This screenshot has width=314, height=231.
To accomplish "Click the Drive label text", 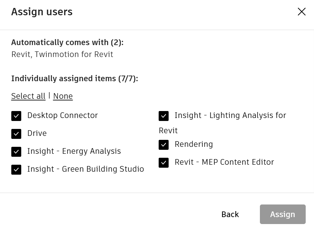I will point(37,134).
